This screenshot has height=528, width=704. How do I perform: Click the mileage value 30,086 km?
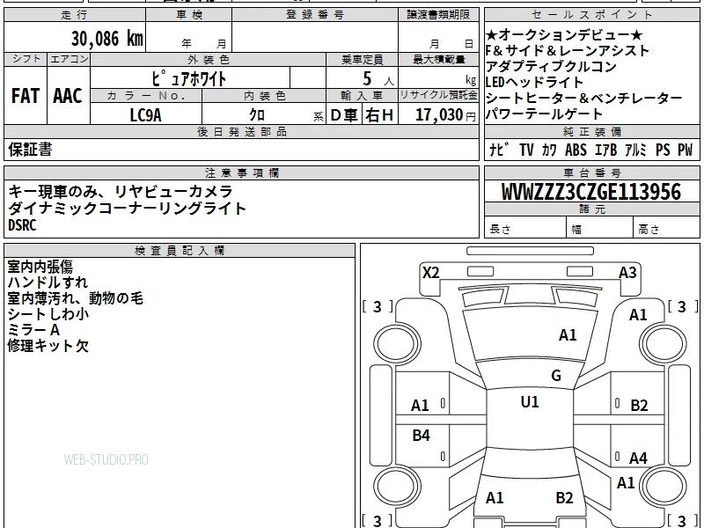coord(106,39)
